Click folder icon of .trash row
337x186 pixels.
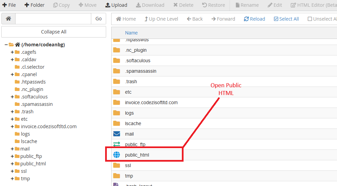pyautogui.click(x=117, y=82)
